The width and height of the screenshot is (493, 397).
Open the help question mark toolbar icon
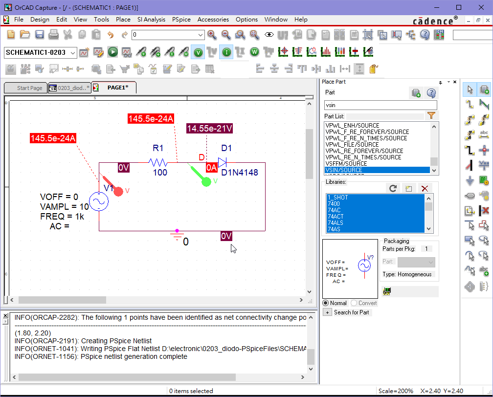[x=425, y=35]
